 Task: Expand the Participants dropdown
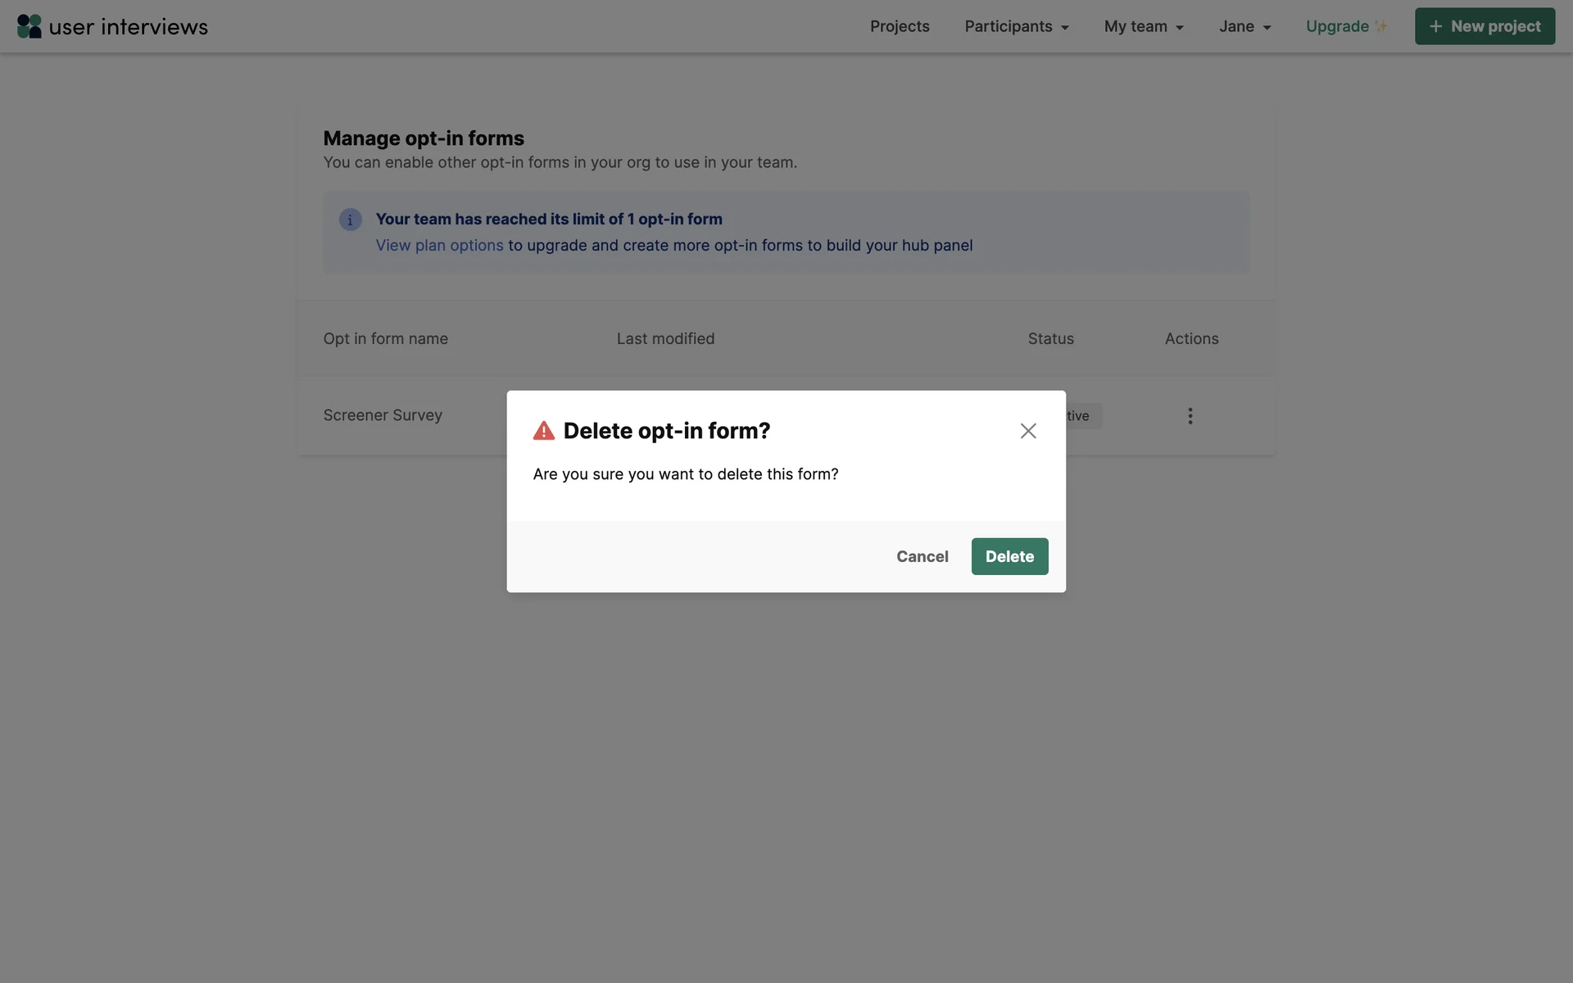(x=1017, y=26)
